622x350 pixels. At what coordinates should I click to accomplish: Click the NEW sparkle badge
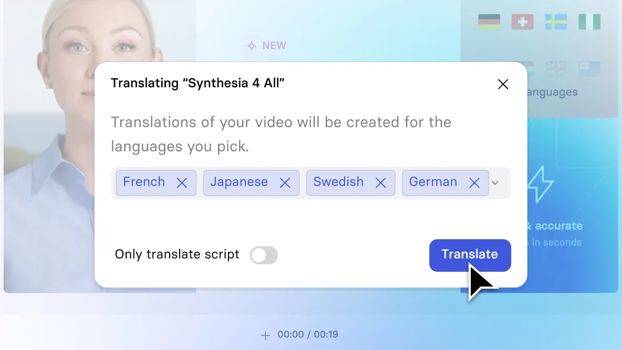266,46
